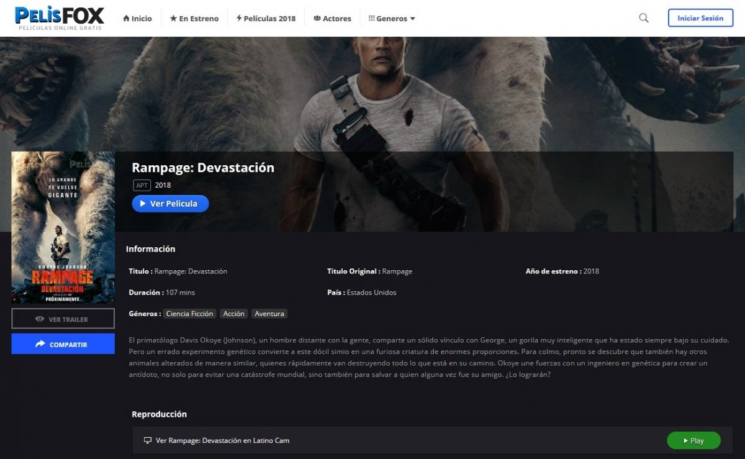The image size is (745, 459).
Task: Click the Reproducción section heading
Action: click(159, 414)
